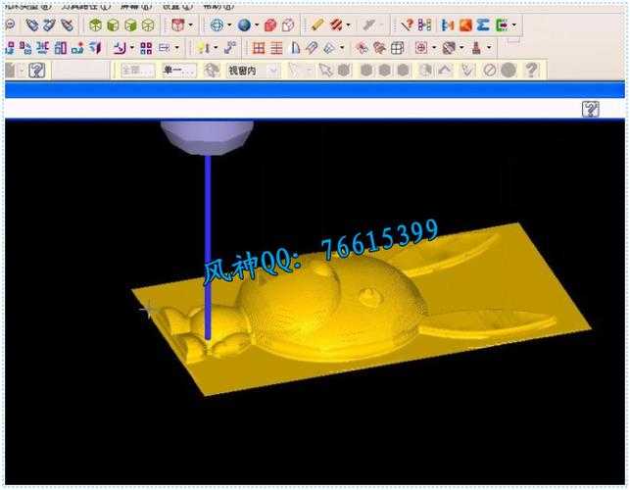This screenshot has width=630, height=490.
Task: Expand dropdown arrow beside red stripes icon
Action: click(x=348, y=25)
